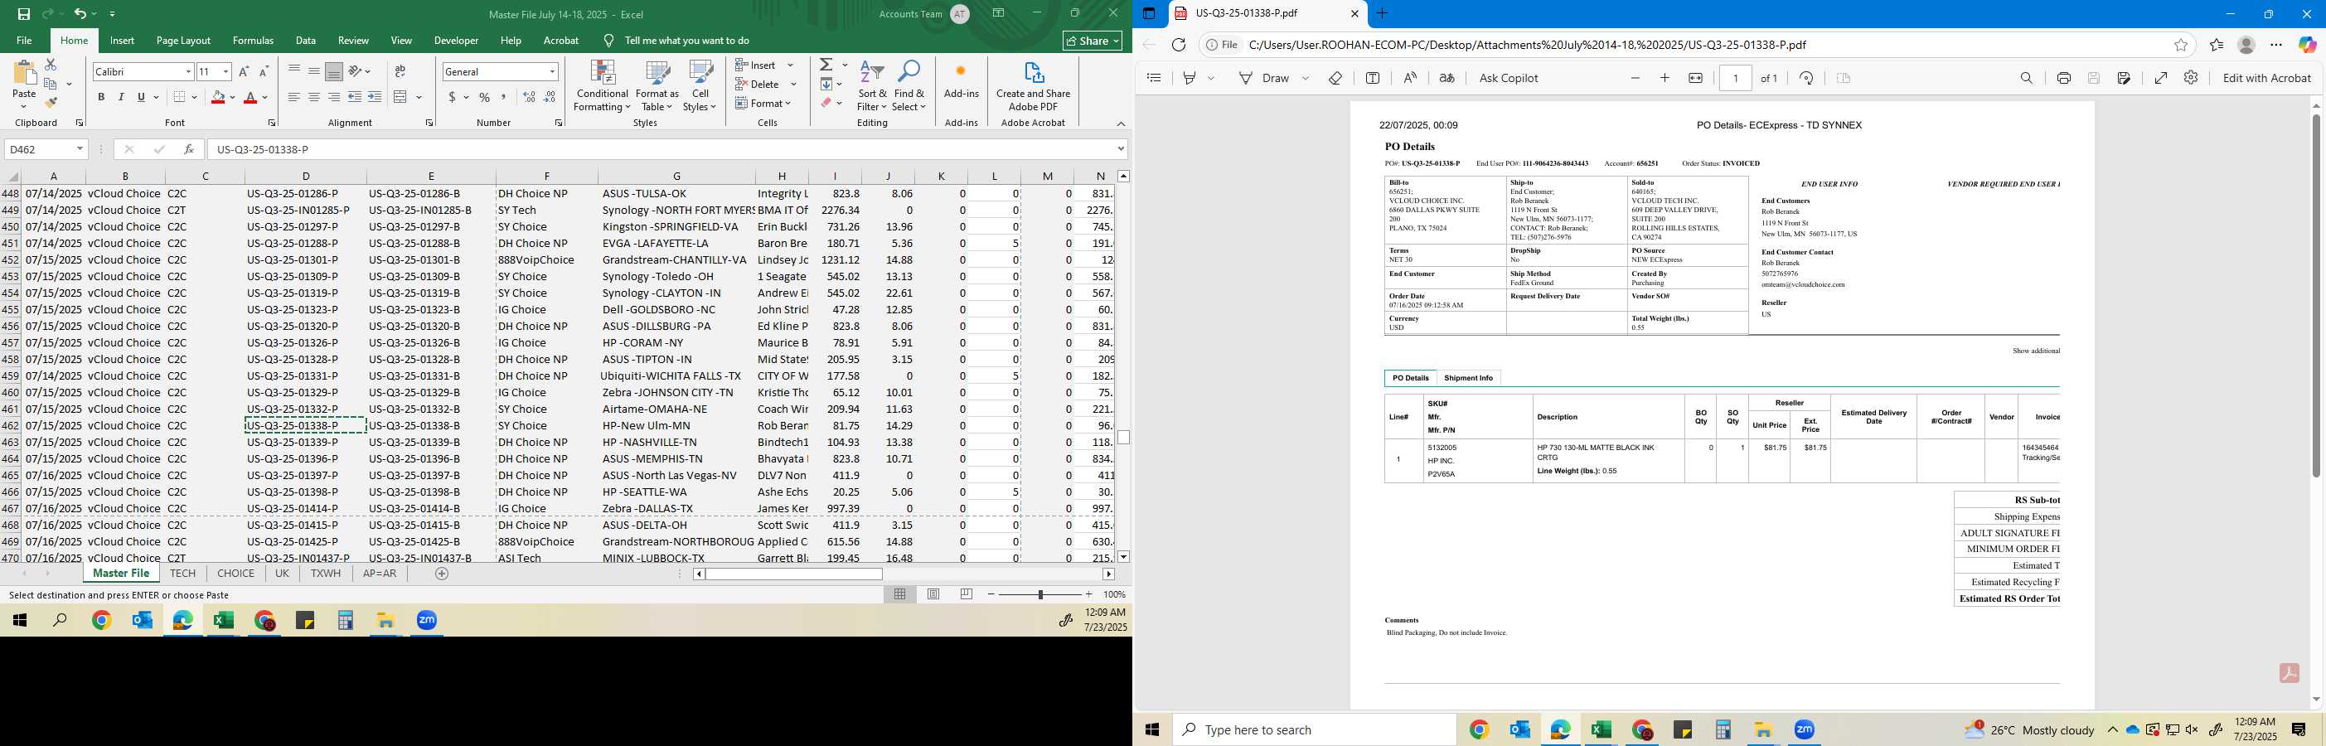Click Edit with Acrobat button
The width and height of the screenshot is (2326, 746).
(2266, 78)
